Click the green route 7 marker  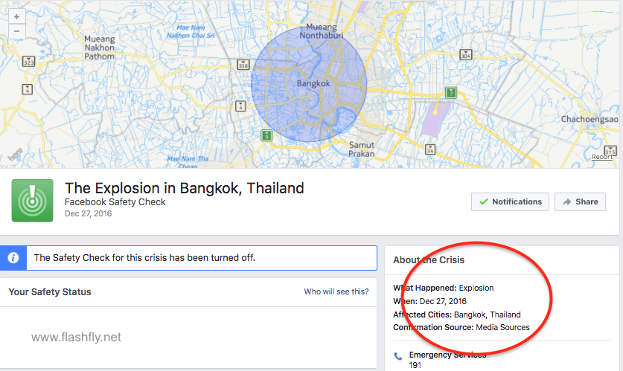click(450, 92)
